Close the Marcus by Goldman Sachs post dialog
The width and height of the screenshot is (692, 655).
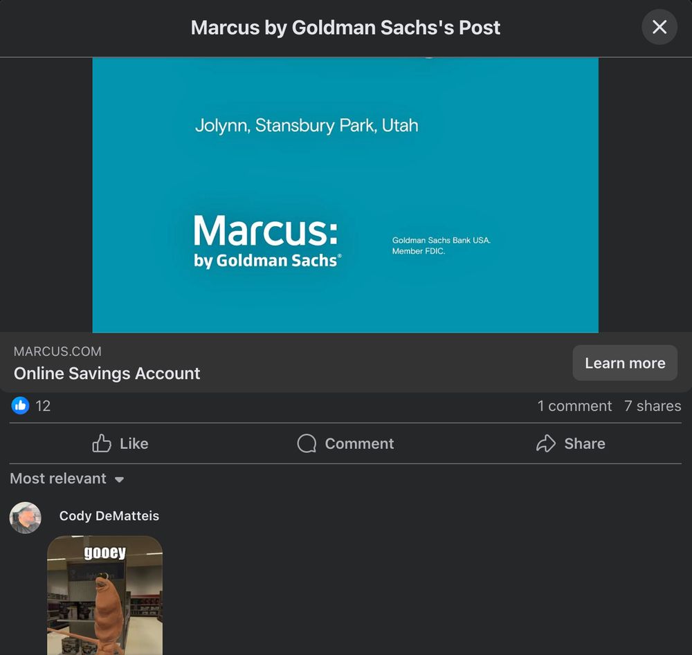[659, 27]
